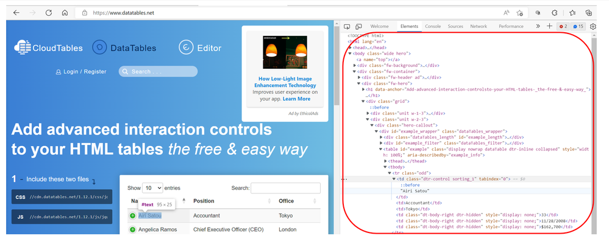This screenshot has width=609, height=244.
Task: Switch to the Network tab
Action: [x=479, y=26]
